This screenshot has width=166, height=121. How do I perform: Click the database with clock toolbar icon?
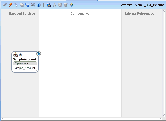tap(60, 5)
